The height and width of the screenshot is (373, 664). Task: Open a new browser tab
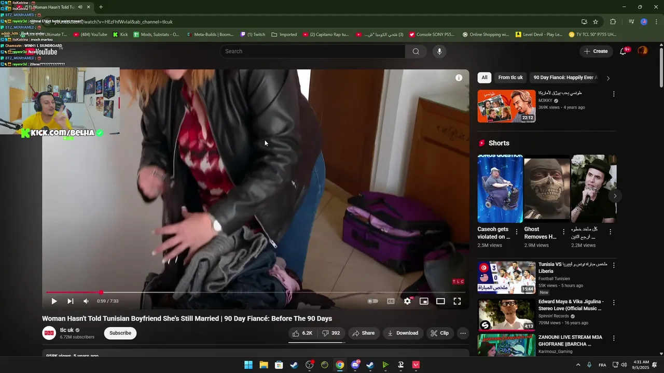point(101,7)
